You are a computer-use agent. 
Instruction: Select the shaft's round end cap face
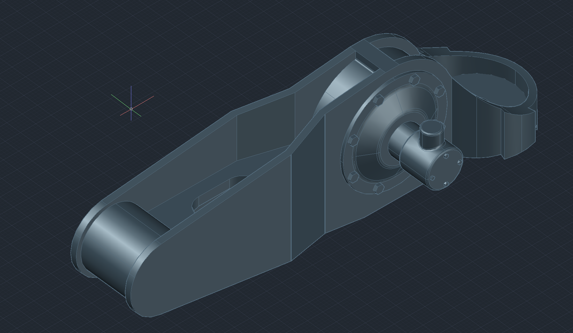click(447, 171)
